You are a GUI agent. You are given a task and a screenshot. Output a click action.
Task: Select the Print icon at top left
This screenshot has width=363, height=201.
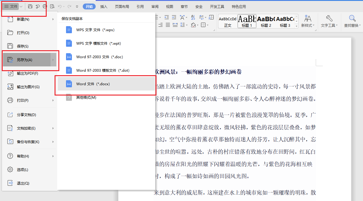tap(45, 6)
